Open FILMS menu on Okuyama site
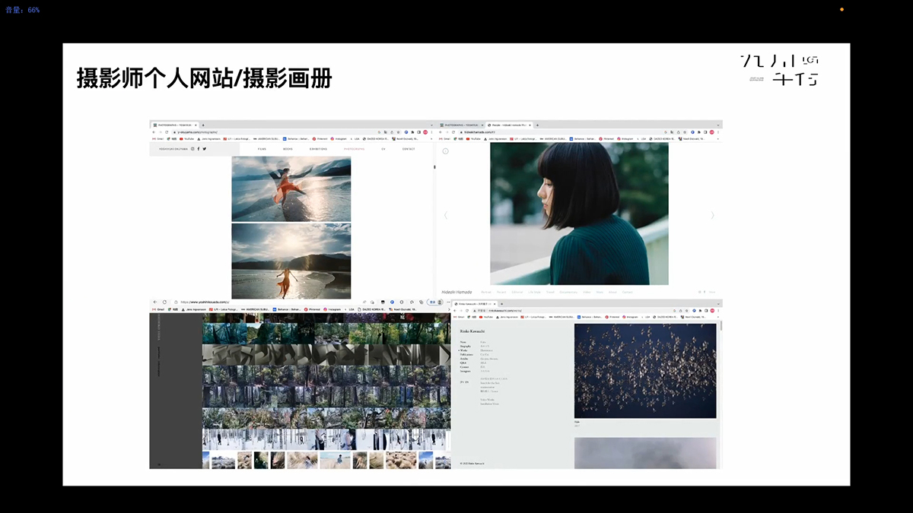The image size is (913, 513). pyautogui.click(x=262, y=149)
